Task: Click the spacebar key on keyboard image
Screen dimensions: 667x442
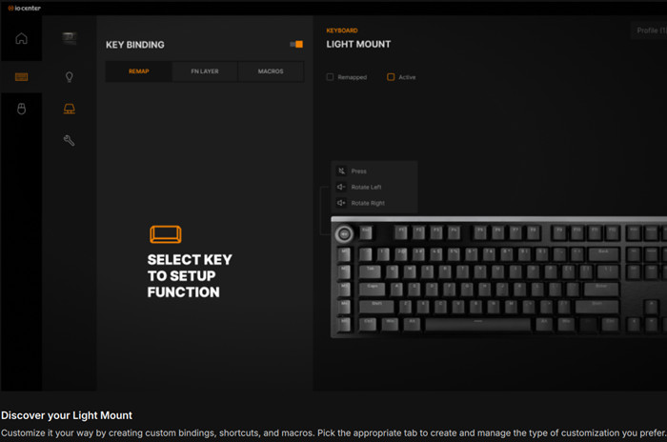Action: click(477, 324)
